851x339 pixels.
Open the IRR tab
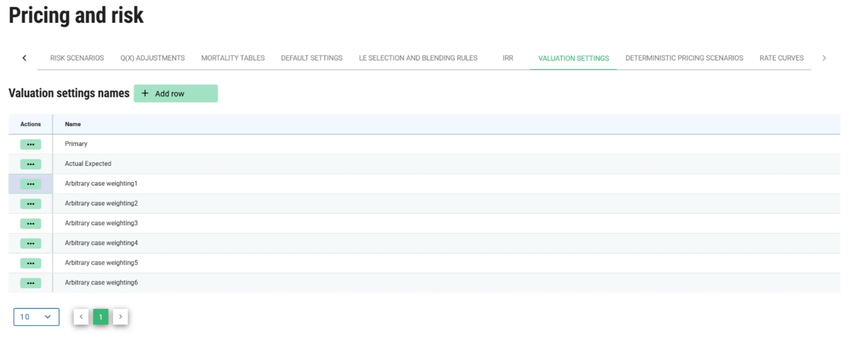pyautogui.click(x=507, y=58)
